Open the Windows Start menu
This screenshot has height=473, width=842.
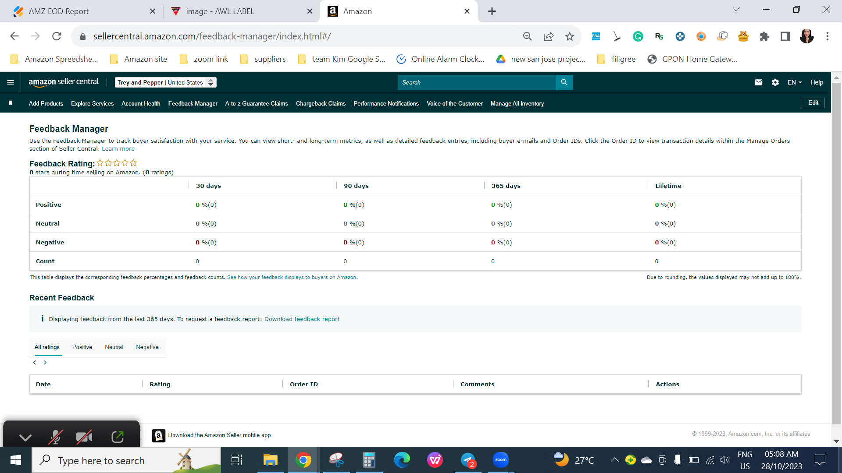[16, 460]
